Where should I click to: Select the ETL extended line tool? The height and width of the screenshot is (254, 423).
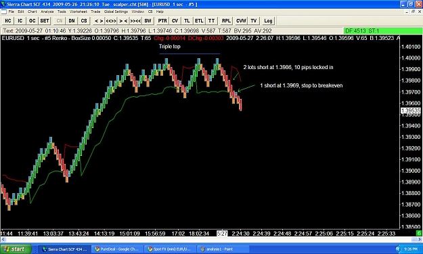pos(199,21)
